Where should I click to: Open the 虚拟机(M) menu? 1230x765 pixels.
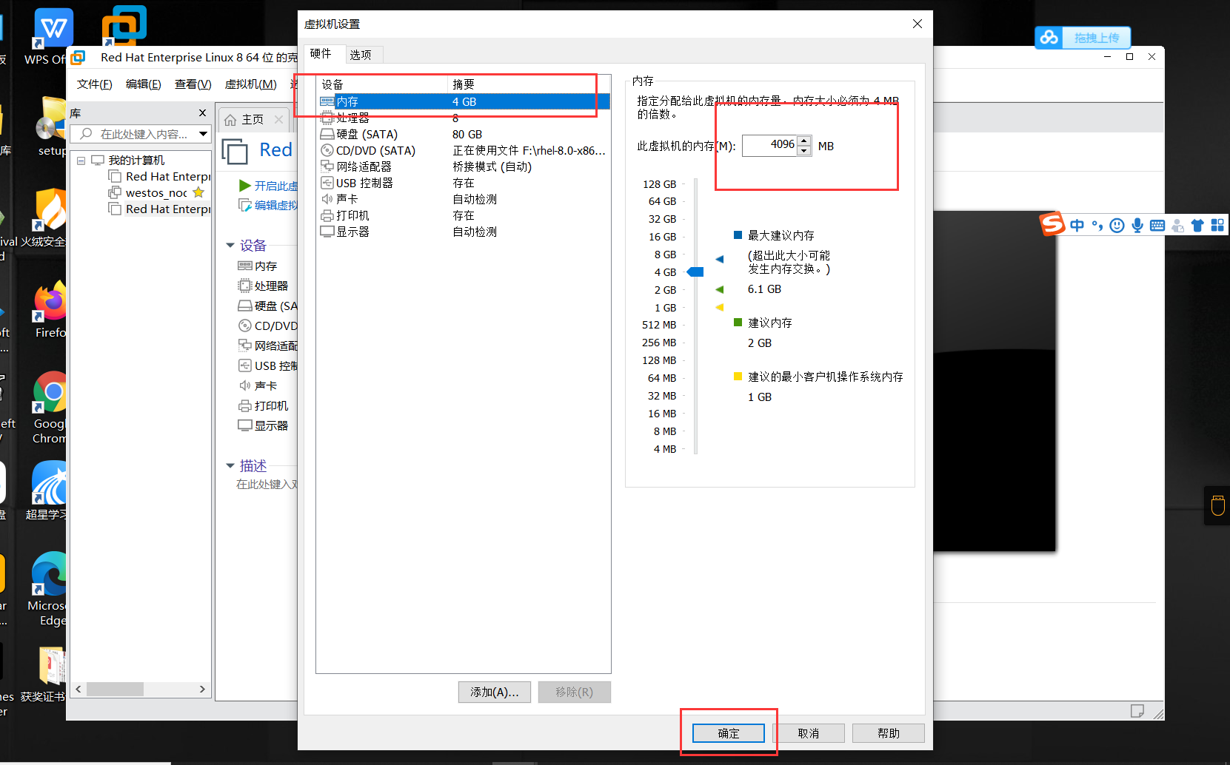(251, 84)
